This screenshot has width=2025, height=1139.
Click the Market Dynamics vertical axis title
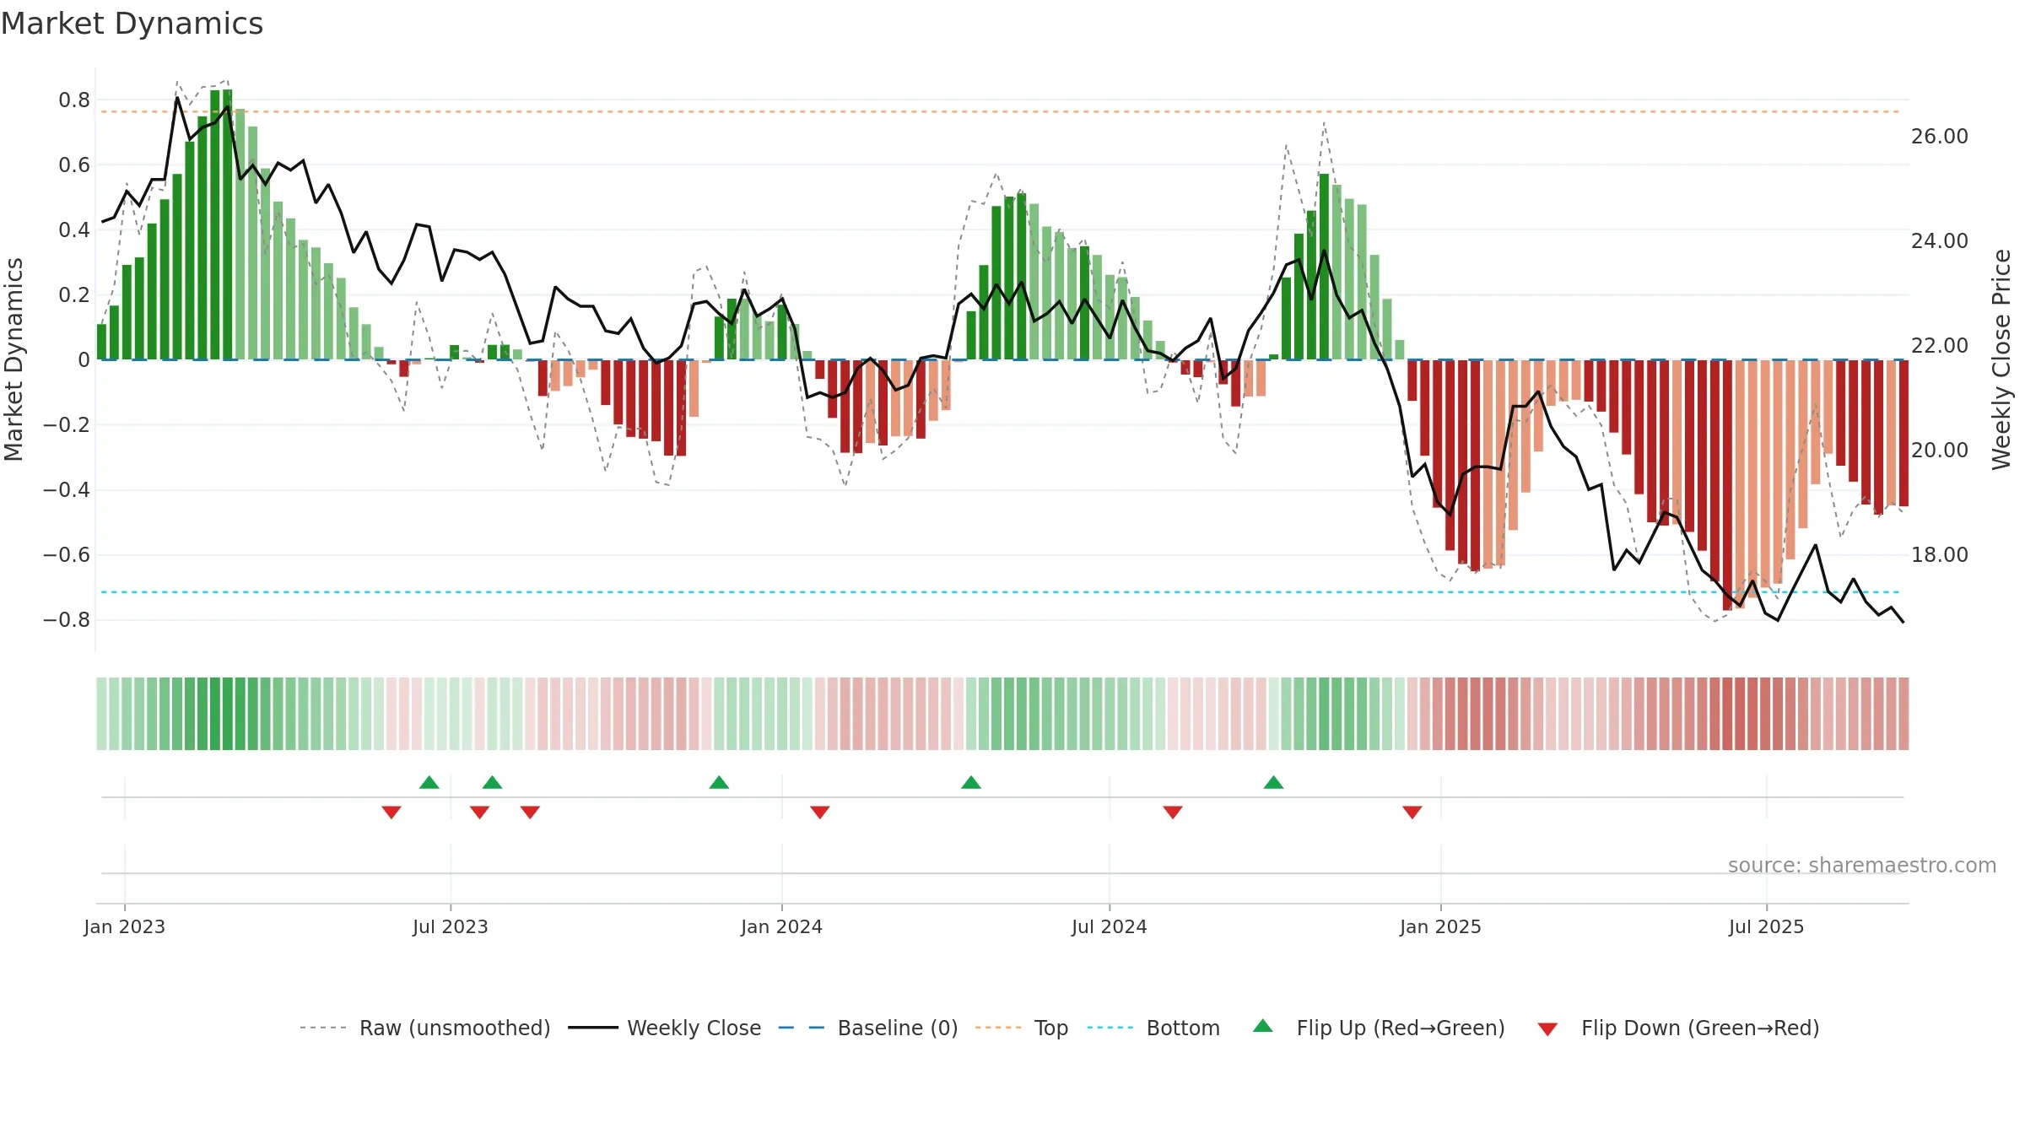pyautogui.click(x=13, y=359)
